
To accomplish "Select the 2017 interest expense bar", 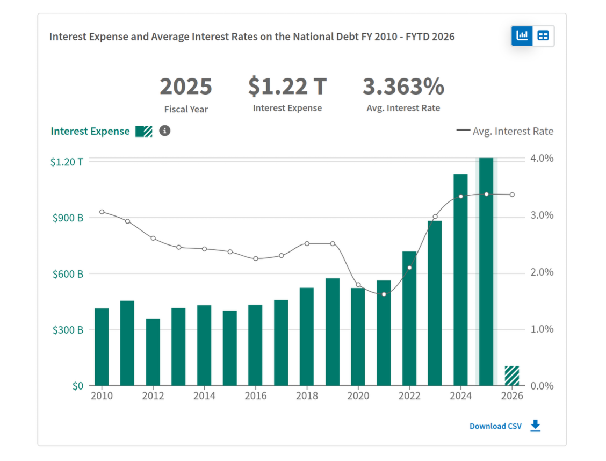I will [x=281, y=343].
